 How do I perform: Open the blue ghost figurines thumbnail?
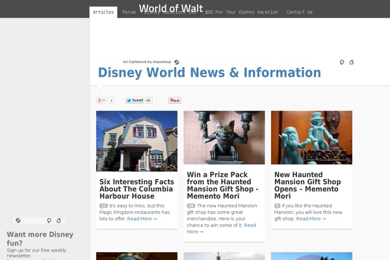pos(311,138)
